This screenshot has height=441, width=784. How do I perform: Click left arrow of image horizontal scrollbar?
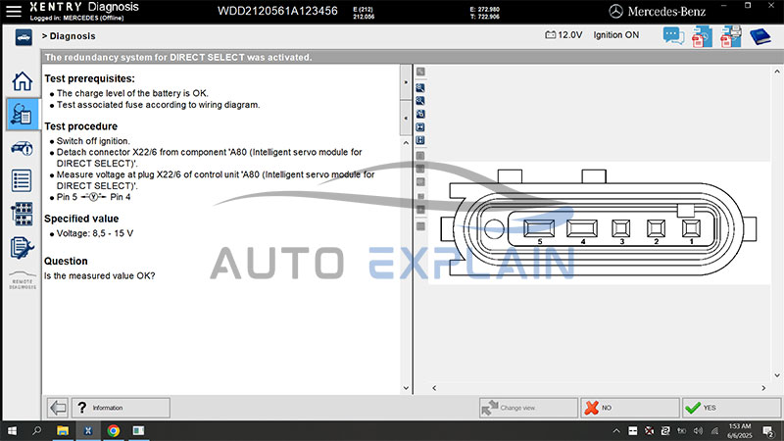coord(434,388)
